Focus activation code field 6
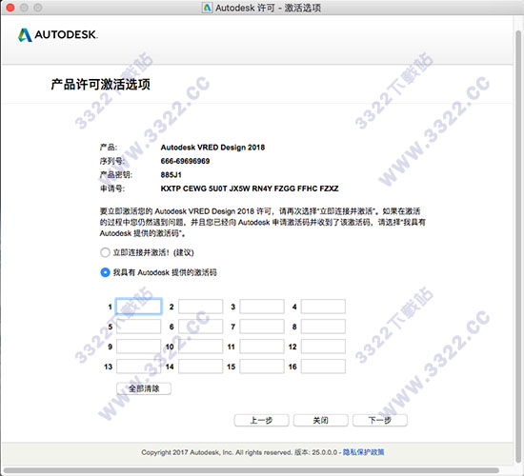The image size is (524, 476). (x=200, y=327)
